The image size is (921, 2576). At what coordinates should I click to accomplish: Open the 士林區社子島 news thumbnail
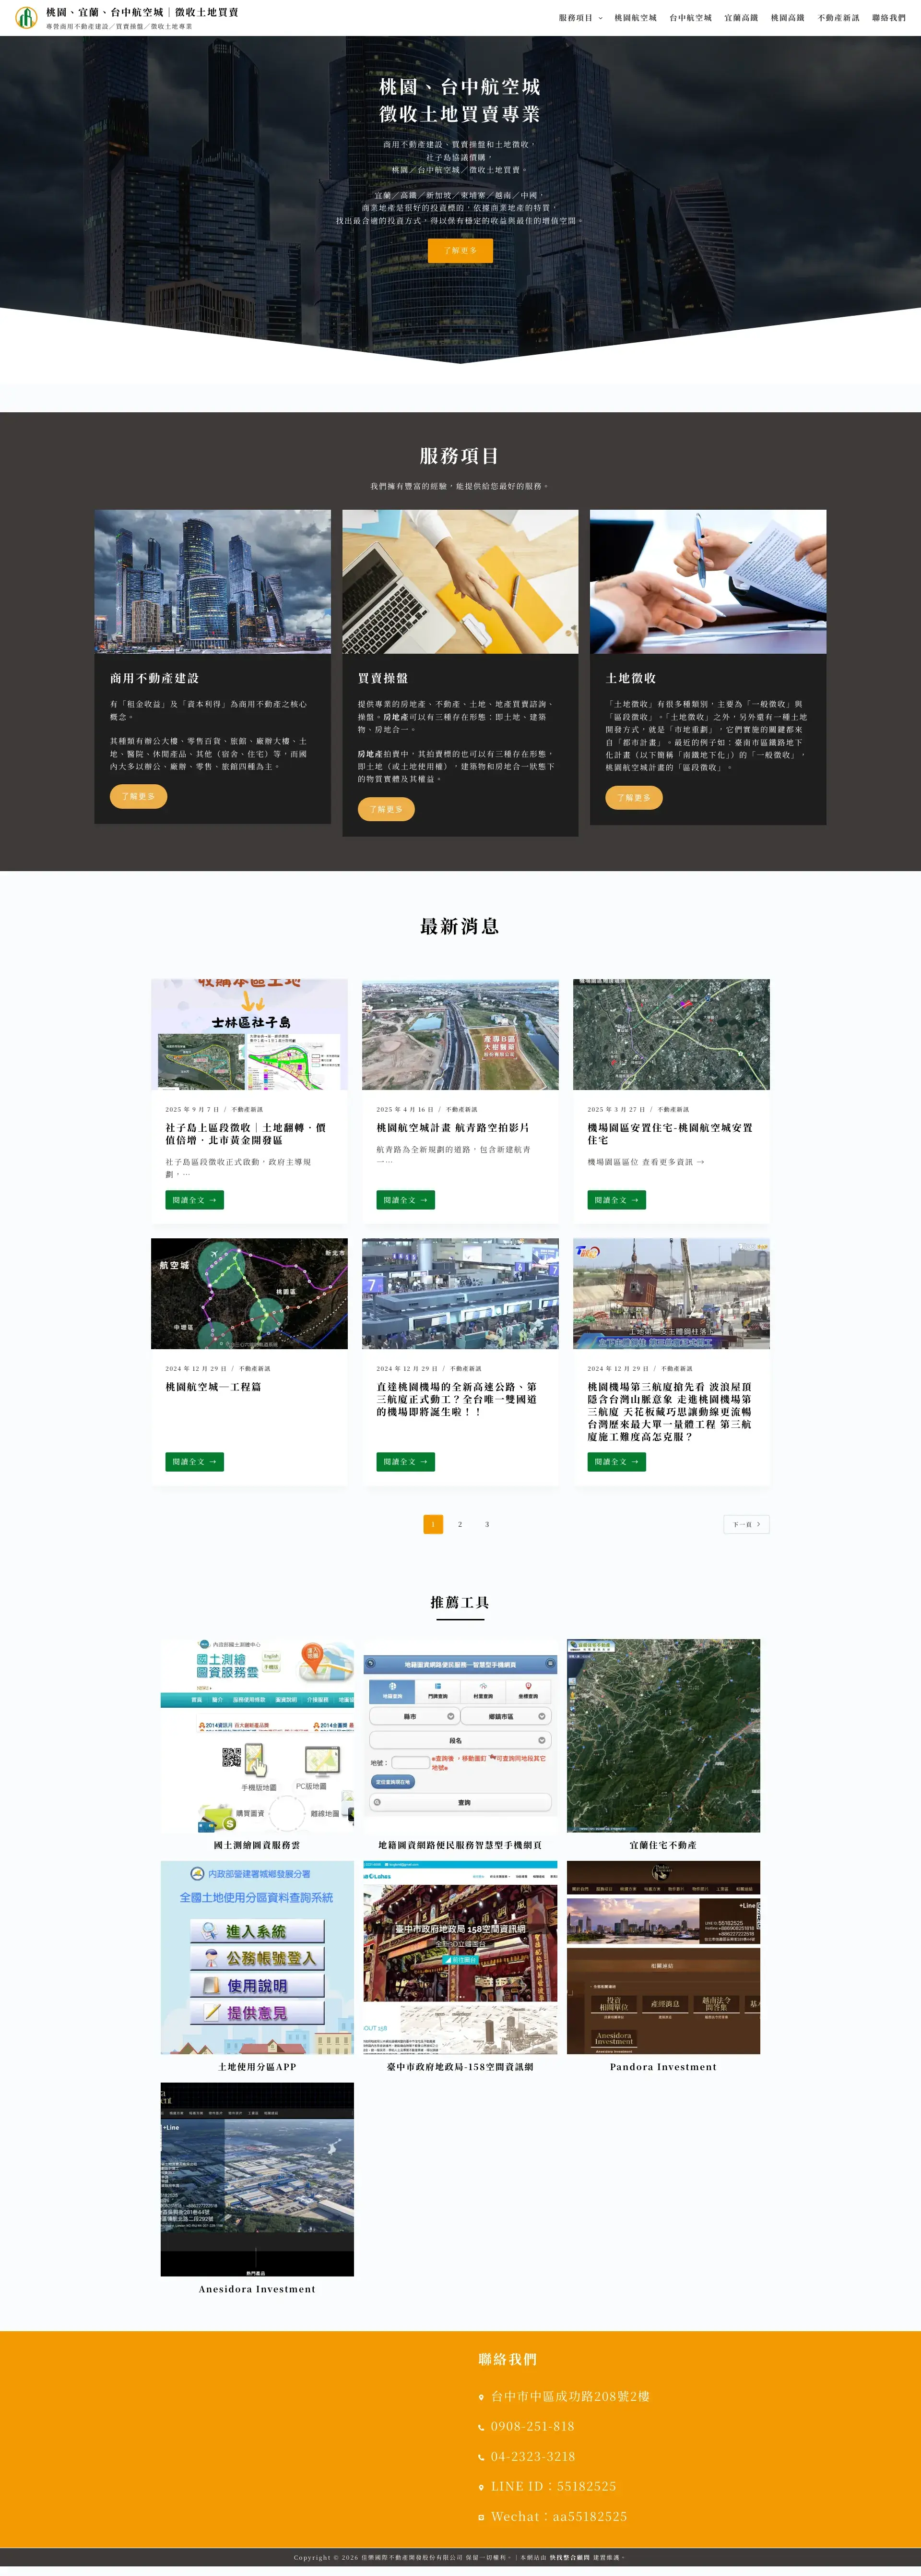(x=250, y=1034)
